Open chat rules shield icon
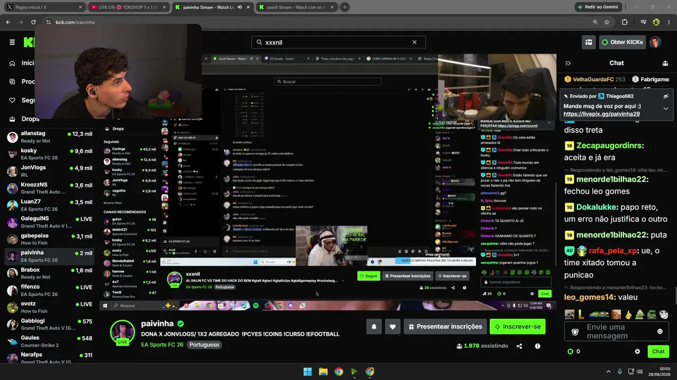 coord(575,331)
